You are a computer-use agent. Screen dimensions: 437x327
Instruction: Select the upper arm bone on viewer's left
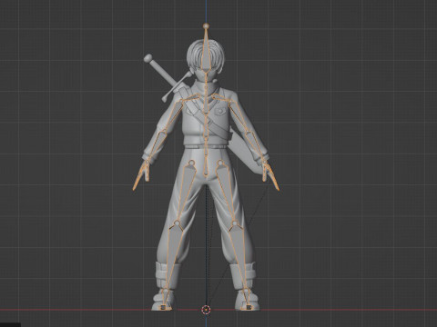pyautogui.click(x=173, y=115)
